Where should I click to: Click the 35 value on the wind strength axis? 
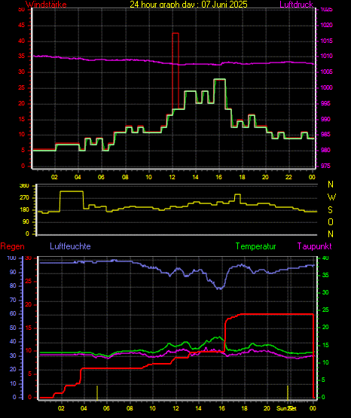tap(21, 56)
